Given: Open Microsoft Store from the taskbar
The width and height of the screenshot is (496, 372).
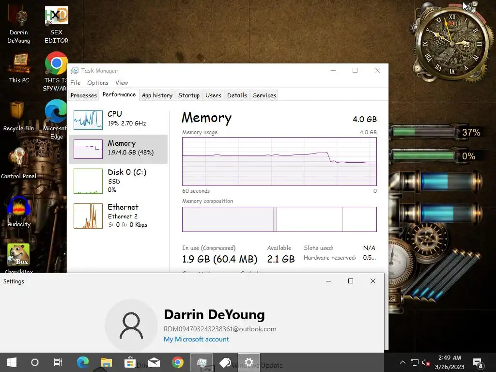Looking at the screenshot, I should [x=130, y=362].
